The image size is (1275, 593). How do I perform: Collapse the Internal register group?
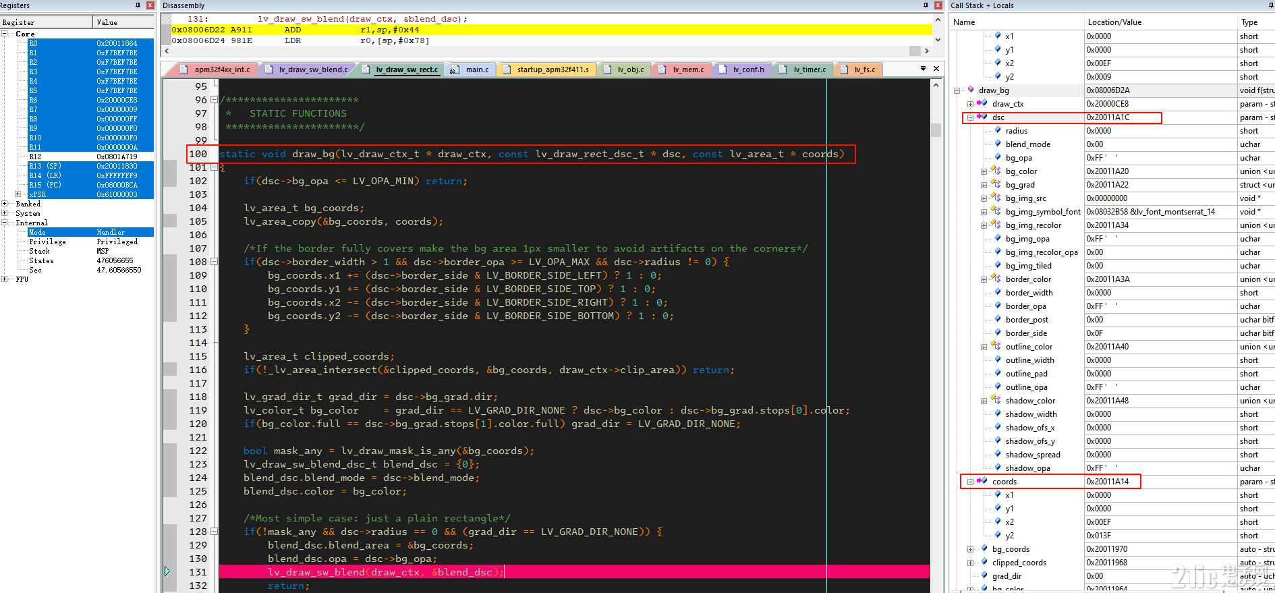coord(4,222)
